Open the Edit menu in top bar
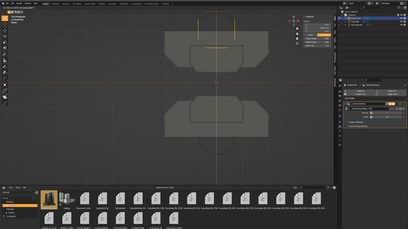This screenshot has height=229, width=408. tap(13, 3)
